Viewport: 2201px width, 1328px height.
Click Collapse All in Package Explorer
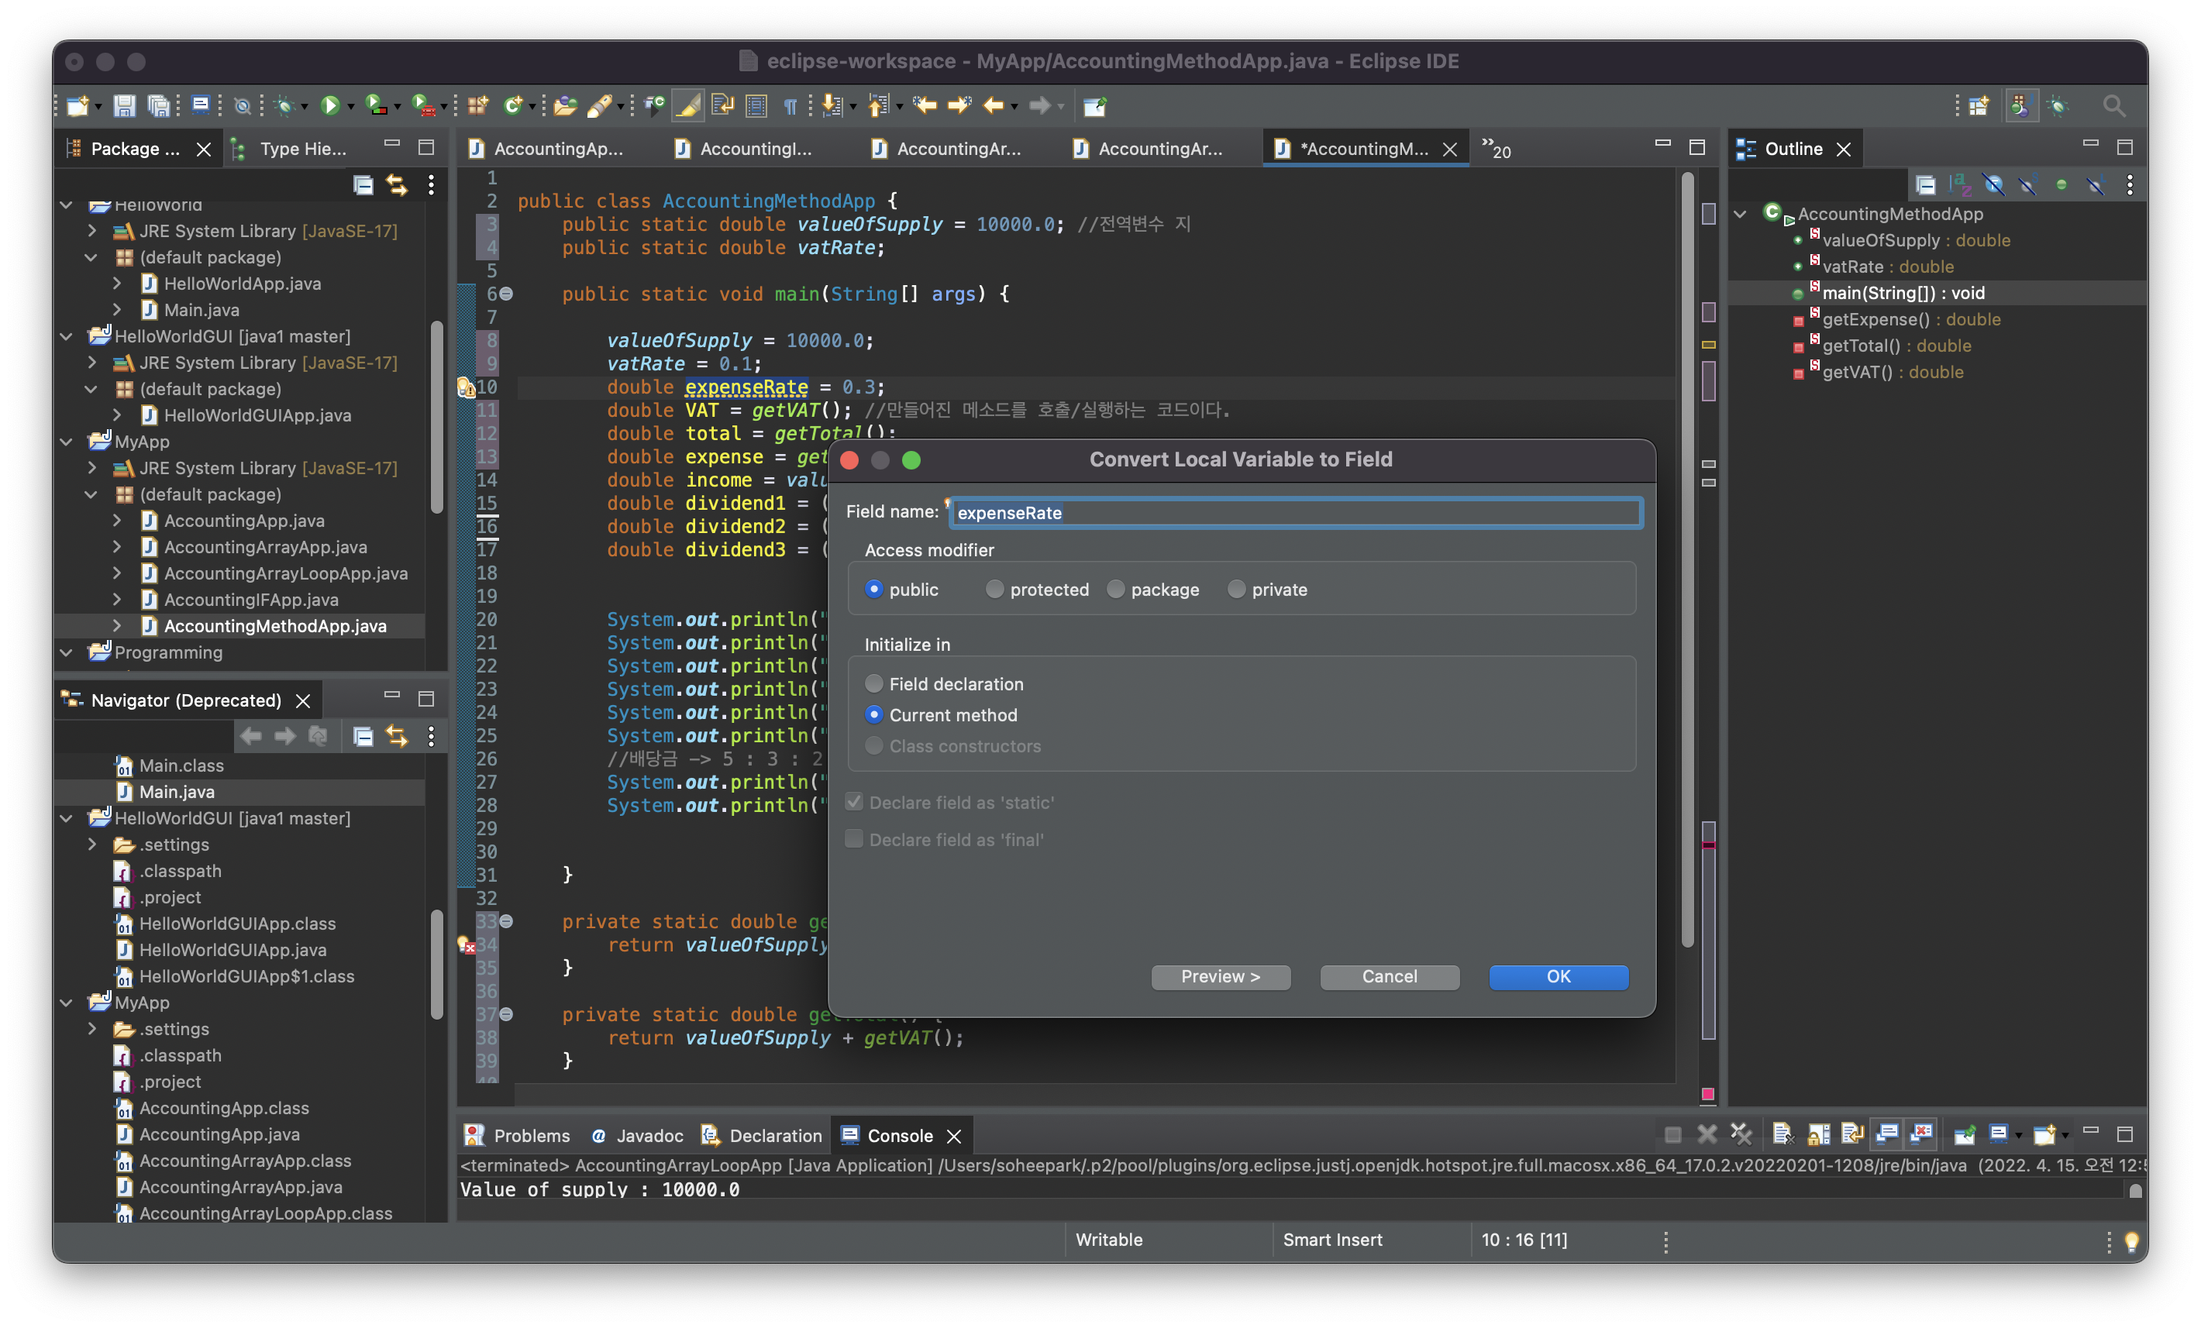[363, 185]
